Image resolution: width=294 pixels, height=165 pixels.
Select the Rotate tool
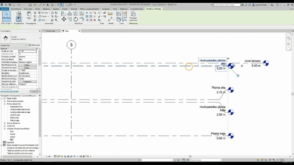tap(75, 19)
